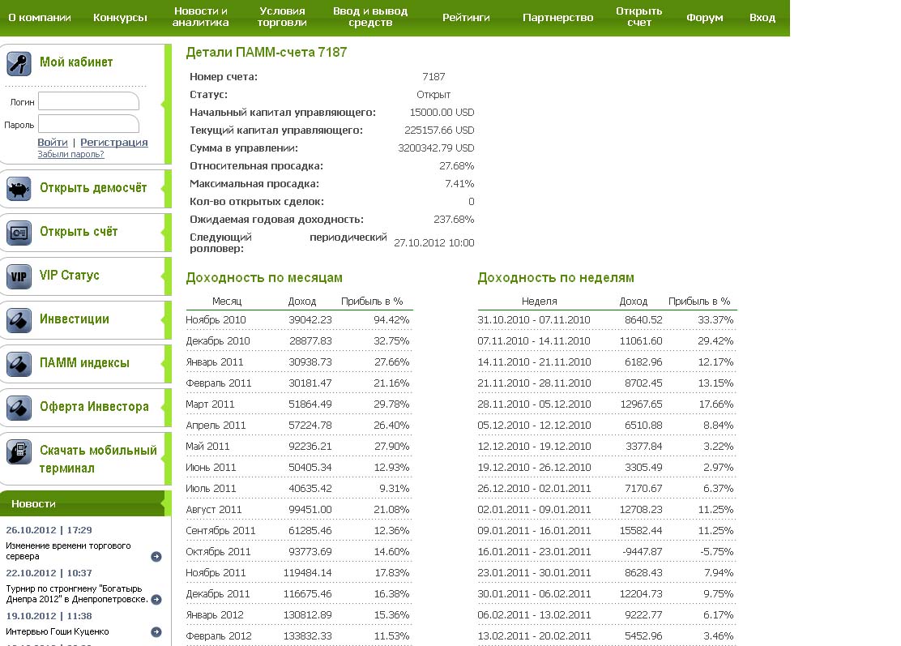Open the Оферта Инвестора sidebar link
901x646 pixels.
point(94,406)
